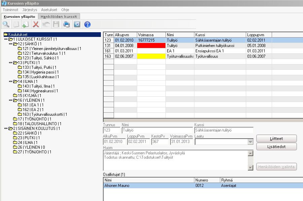Switch to Henkilöiden kurssit tab
The height and width of the screenshot is (201, 303).
(59, 16)
